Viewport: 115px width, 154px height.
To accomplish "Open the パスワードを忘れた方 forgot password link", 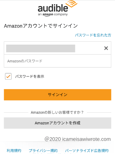I will (93, 35).
